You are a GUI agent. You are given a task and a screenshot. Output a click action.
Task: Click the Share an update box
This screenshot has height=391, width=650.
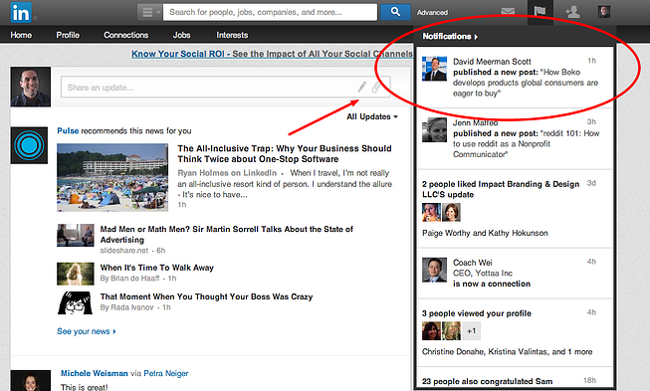[x=226, y=87]
